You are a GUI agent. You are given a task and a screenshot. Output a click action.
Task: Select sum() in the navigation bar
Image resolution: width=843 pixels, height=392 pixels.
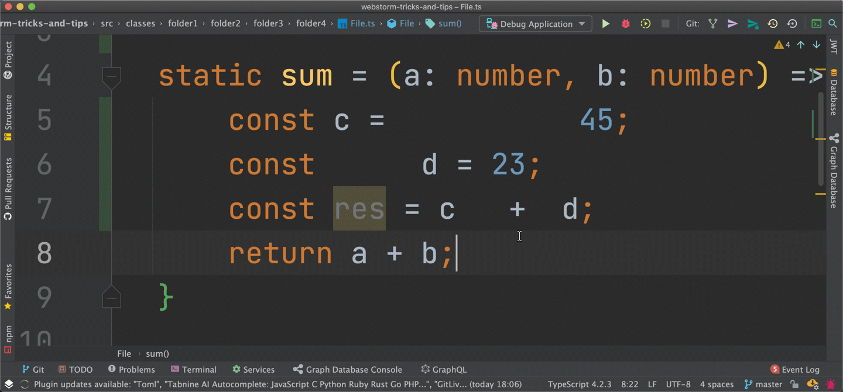point(444,24)
